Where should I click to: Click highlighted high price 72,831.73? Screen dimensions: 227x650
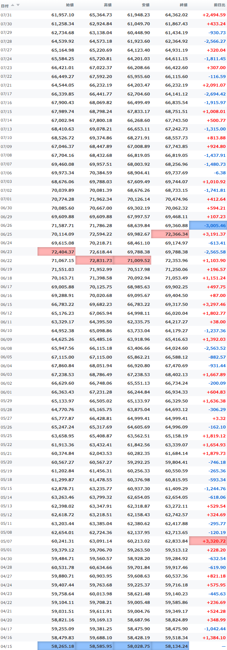point(94,261)
